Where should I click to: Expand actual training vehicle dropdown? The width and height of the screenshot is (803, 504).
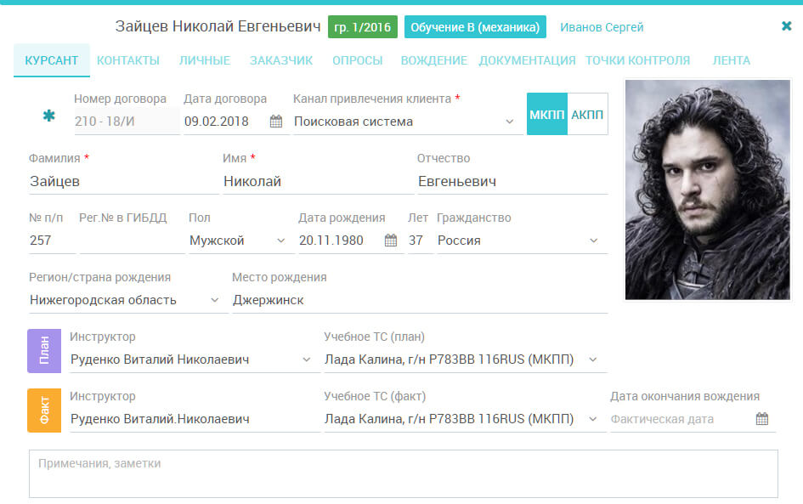[x=592, y=418]
